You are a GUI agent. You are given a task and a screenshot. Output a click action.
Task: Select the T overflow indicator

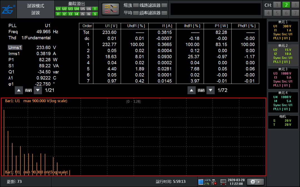[x=95, y=9]
